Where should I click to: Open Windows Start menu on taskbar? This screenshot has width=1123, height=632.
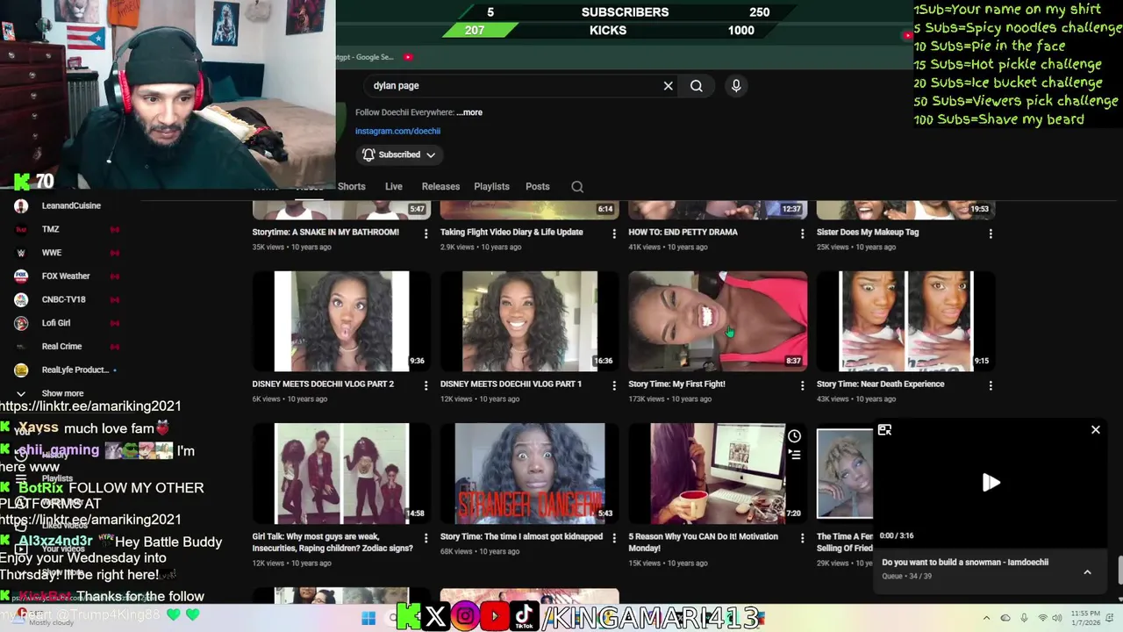point(368,618)
